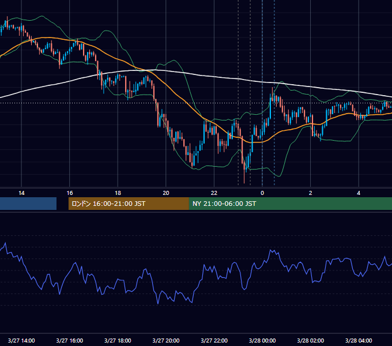The image size is (392, 346).
Task: Click the hour 0 axis label
Action: click(x=262, y=193)
